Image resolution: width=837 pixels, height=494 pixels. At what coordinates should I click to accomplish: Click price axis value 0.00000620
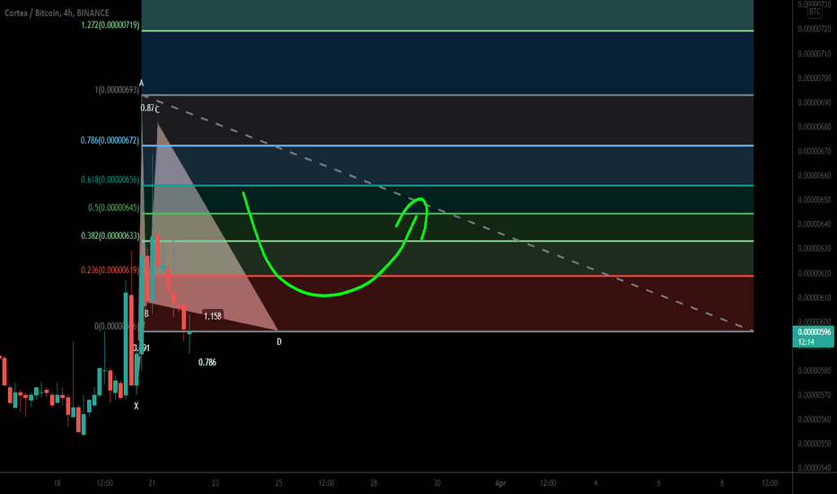(x=814, y=273)
